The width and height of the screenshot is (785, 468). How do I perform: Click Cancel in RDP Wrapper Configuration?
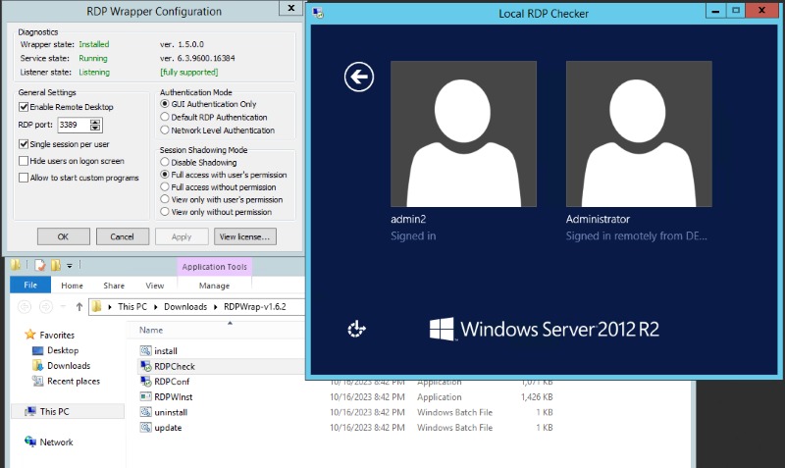pyautogui.click(x=122, y=236)
